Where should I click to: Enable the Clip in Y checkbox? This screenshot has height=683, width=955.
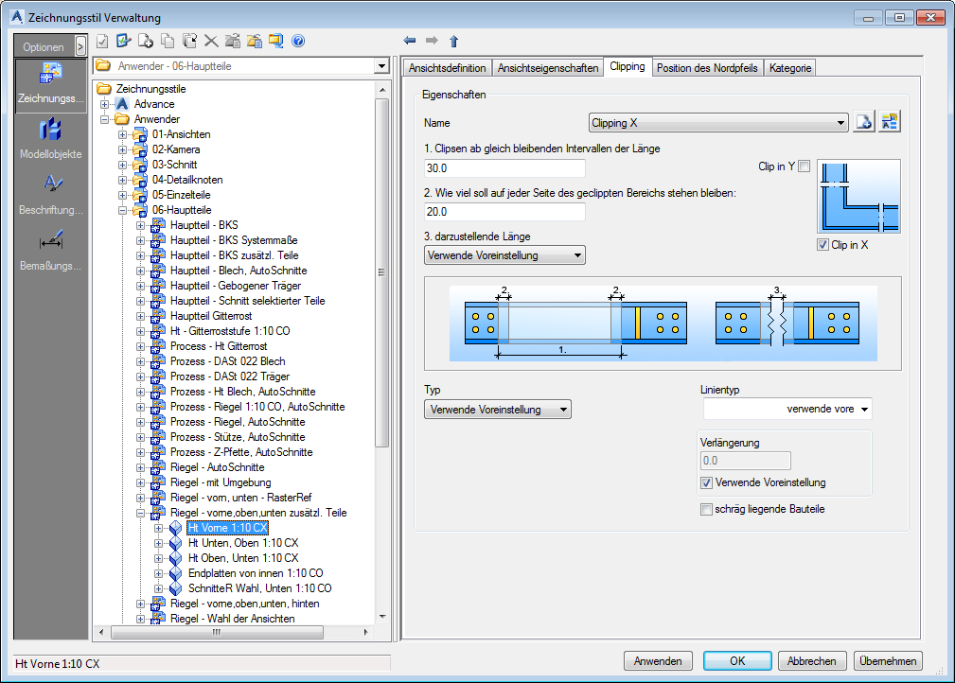pos(804,166)
